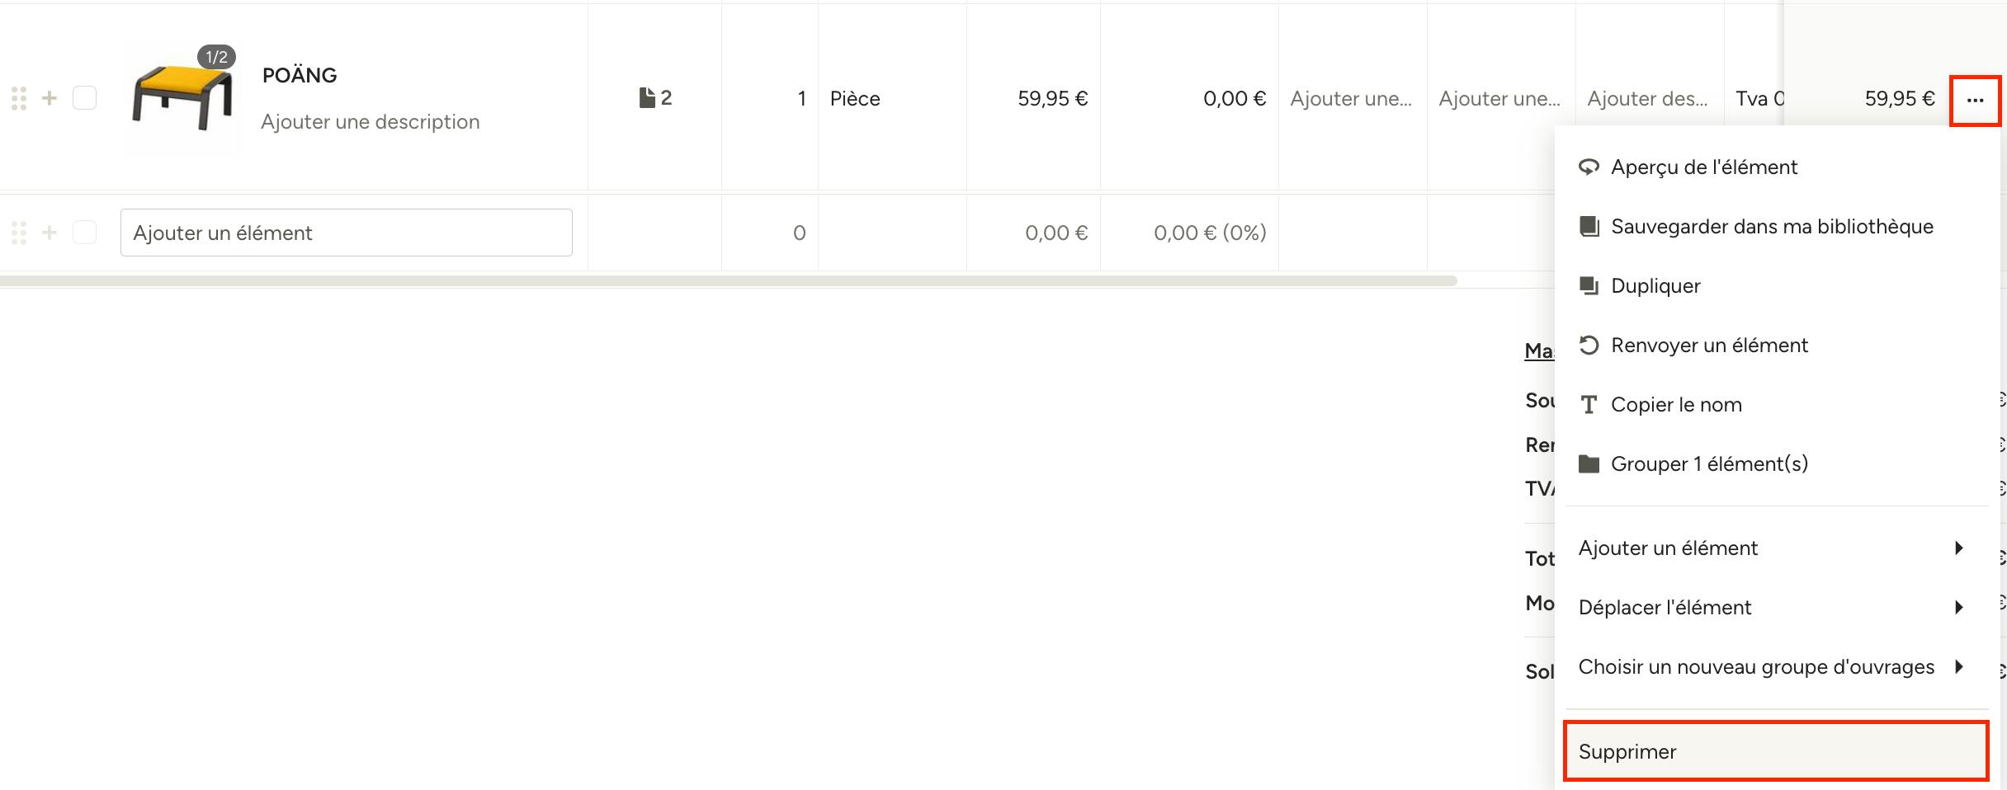Tick the POÄNG row checkbox
The image size is (2007, 790).
84,98
